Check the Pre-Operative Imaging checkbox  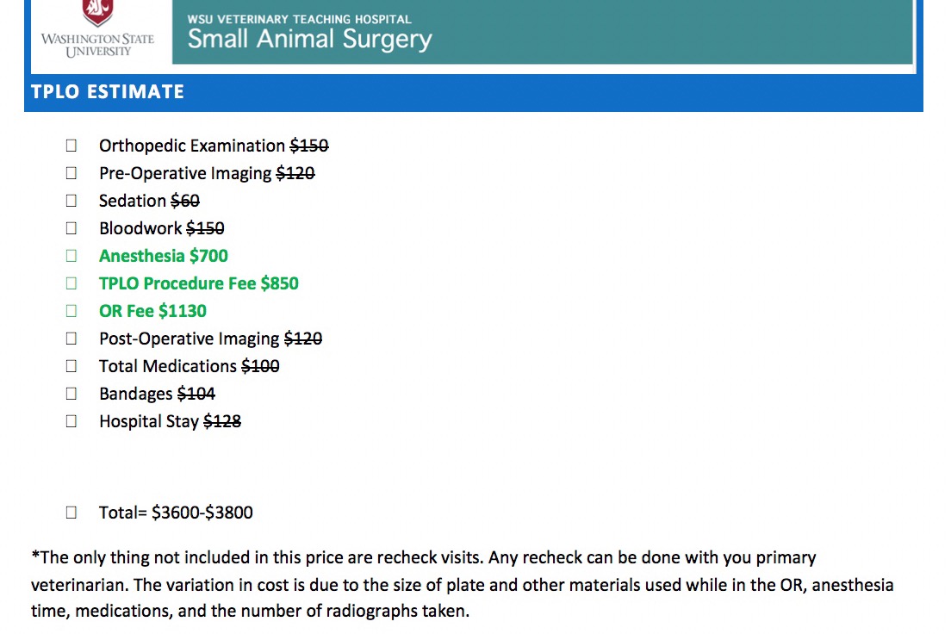(x=71, y=173)
